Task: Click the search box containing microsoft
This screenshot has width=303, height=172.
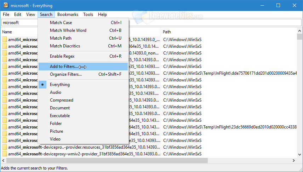Action: tap(151, 23)
